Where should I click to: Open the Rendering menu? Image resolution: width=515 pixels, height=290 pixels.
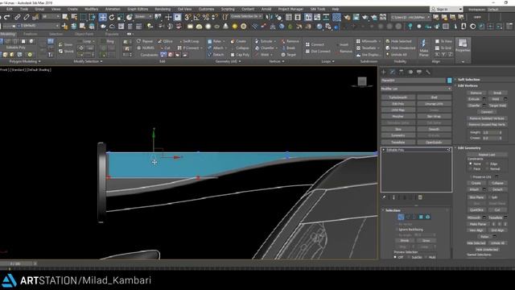[x=163, y=9]
